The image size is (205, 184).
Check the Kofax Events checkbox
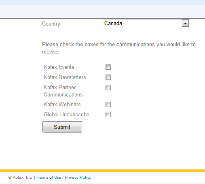point(108,67)
